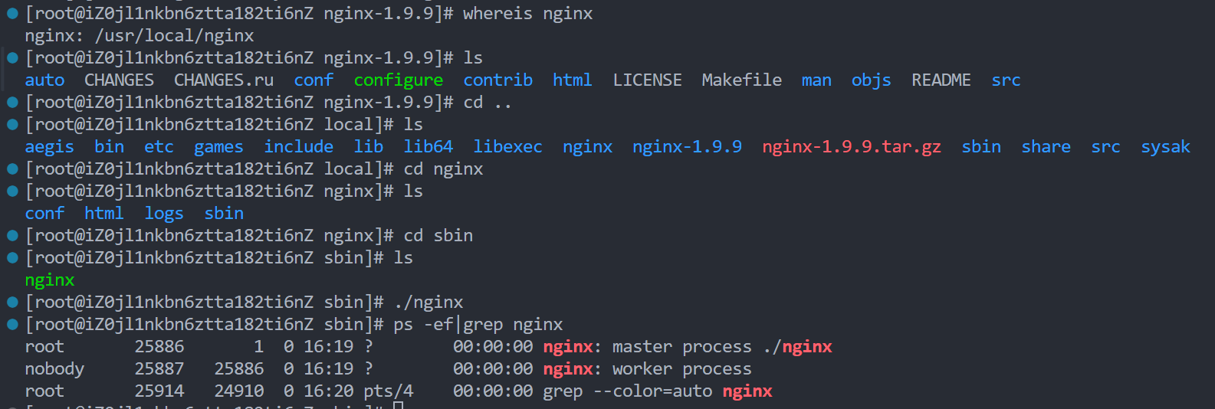
Task: Click the blue dot beside './nginx' command
Action: point(12,303)
